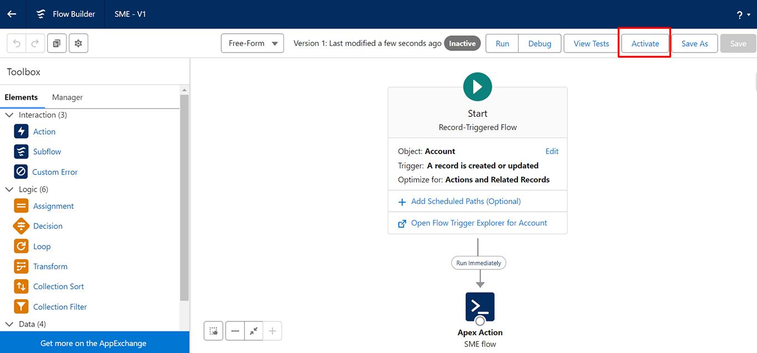
Task: Click the Apex Action label on canvas
Action: click(480, 332)
